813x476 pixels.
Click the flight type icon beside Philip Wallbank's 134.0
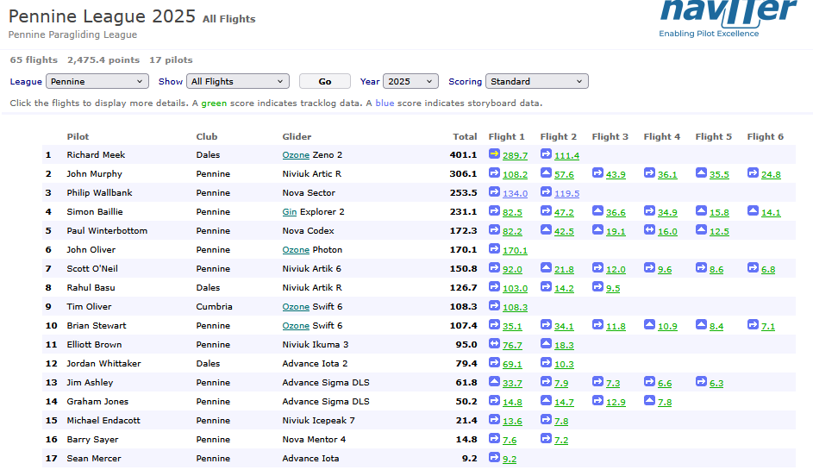[x=494, y=191]
